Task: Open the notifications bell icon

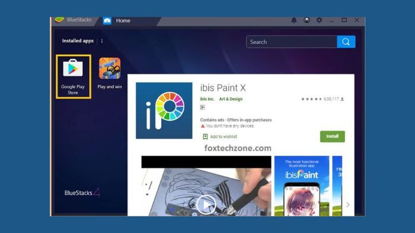Action: click(x=294, y=20)
